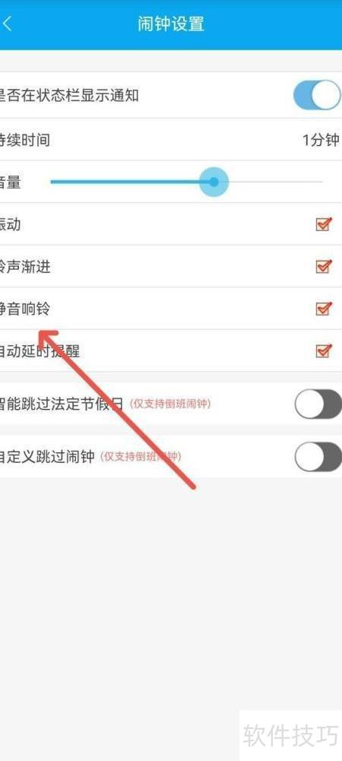Image resolution: width=342 pixels, height=761 pixels.
Task: Set volume on right end of track
Action: coord(320,182)
